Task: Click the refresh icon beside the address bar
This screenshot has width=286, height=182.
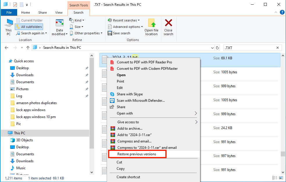Action: point(217,47)
